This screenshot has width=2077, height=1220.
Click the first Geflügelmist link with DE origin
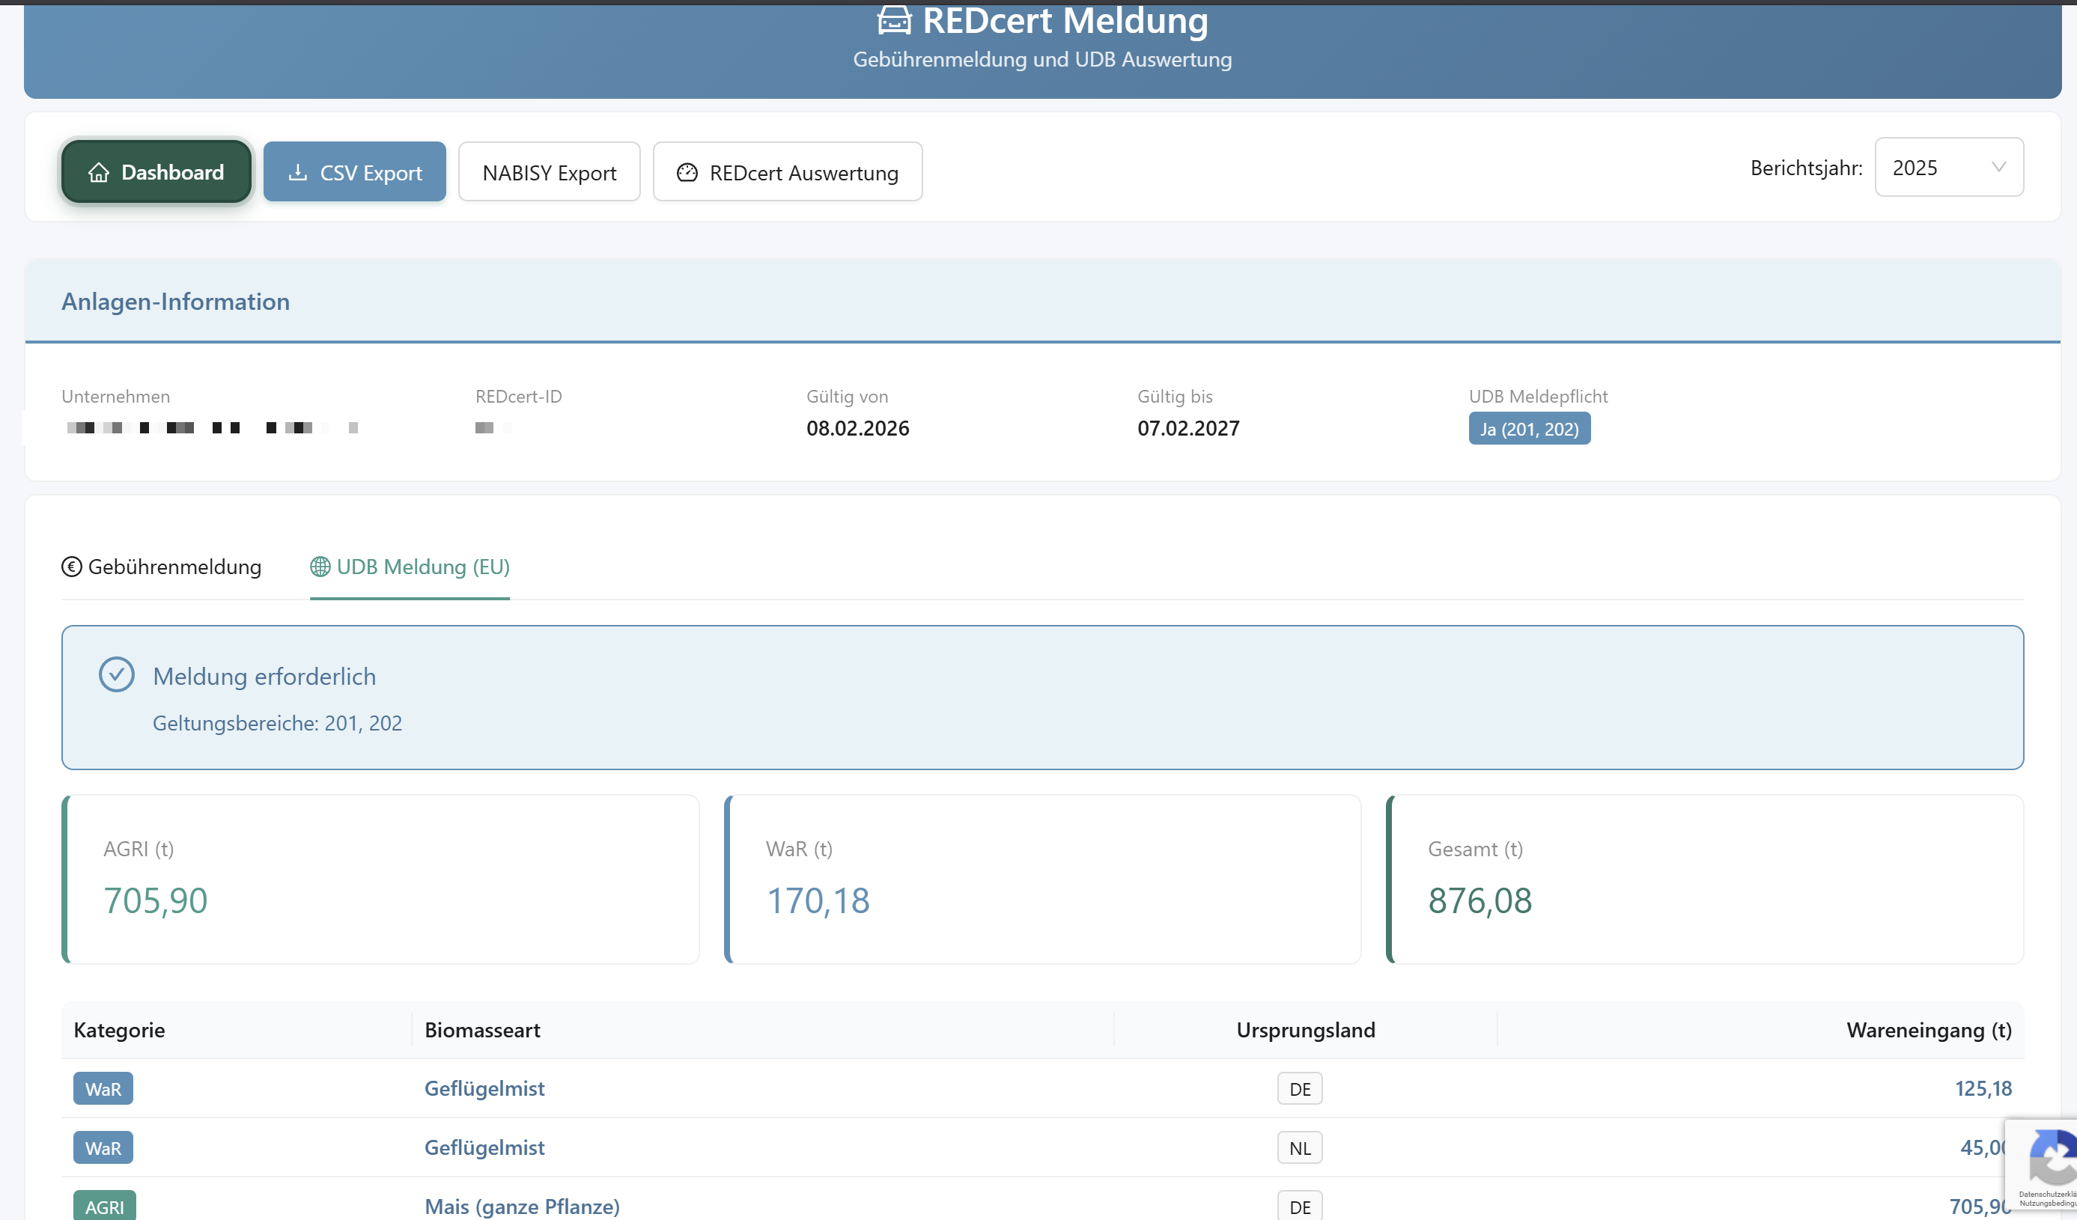click(x=484, y=1088)
